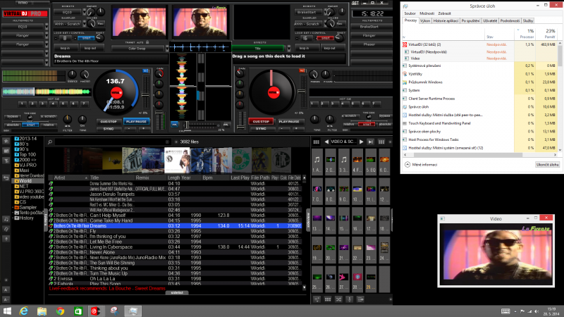
Task: Expand the Sampler folder in browser tree
Action: coord(13,207)
